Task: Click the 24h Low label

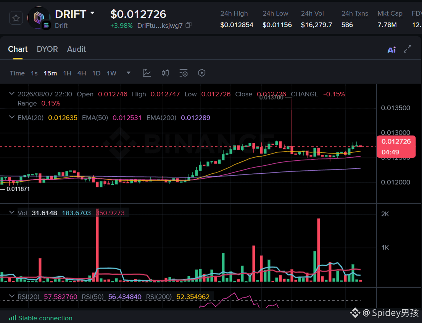Action: click(x=275, y=14)
